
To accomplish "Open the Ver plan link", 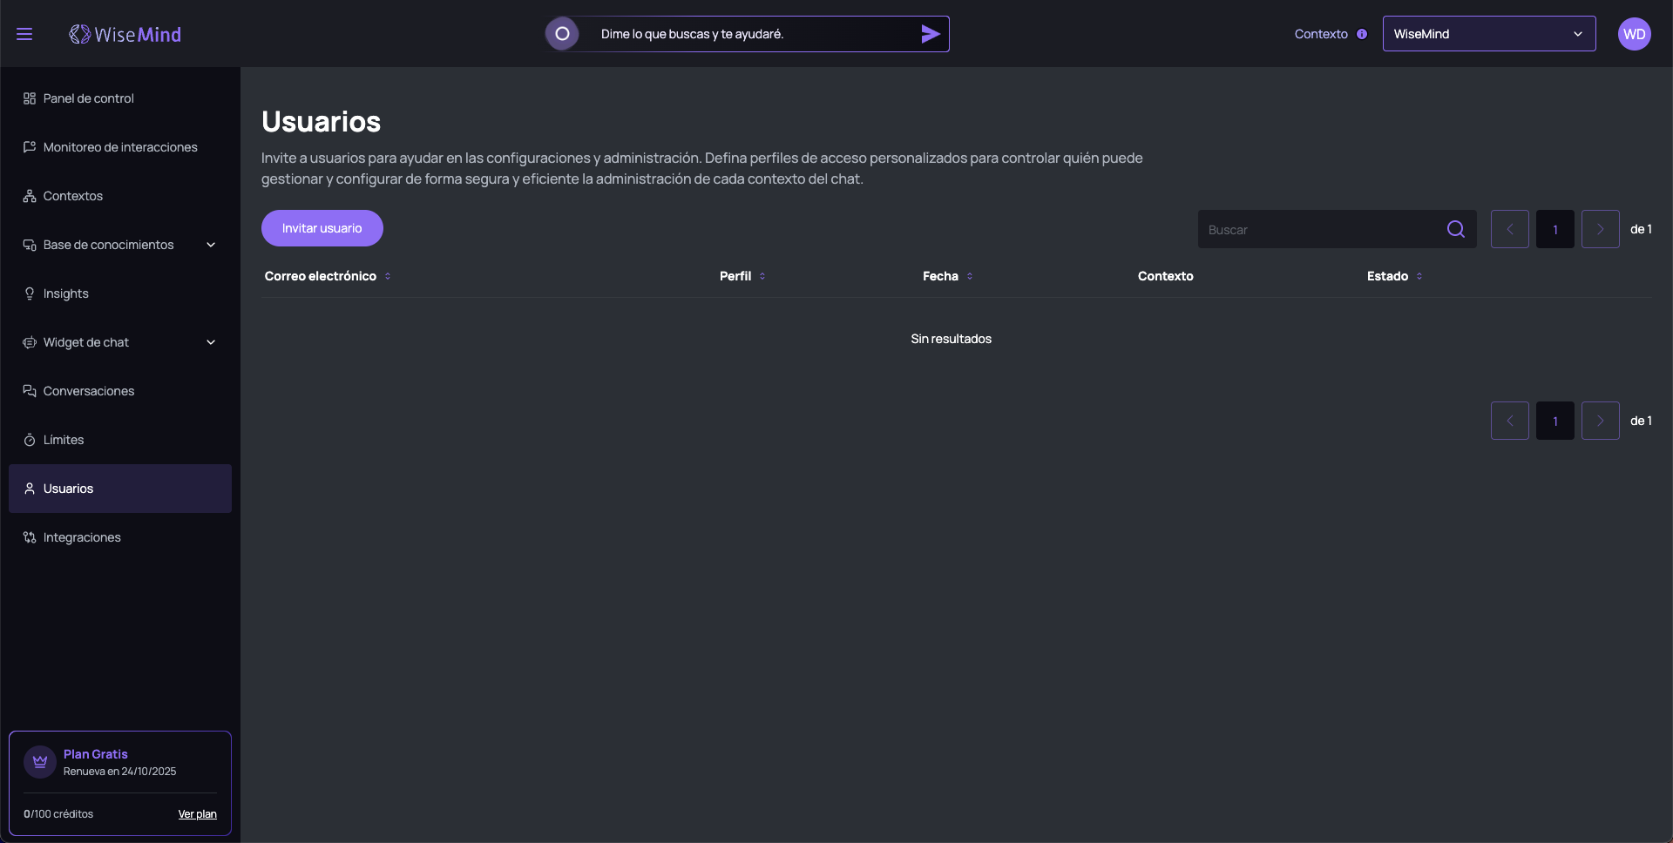I will pos(197,814).
